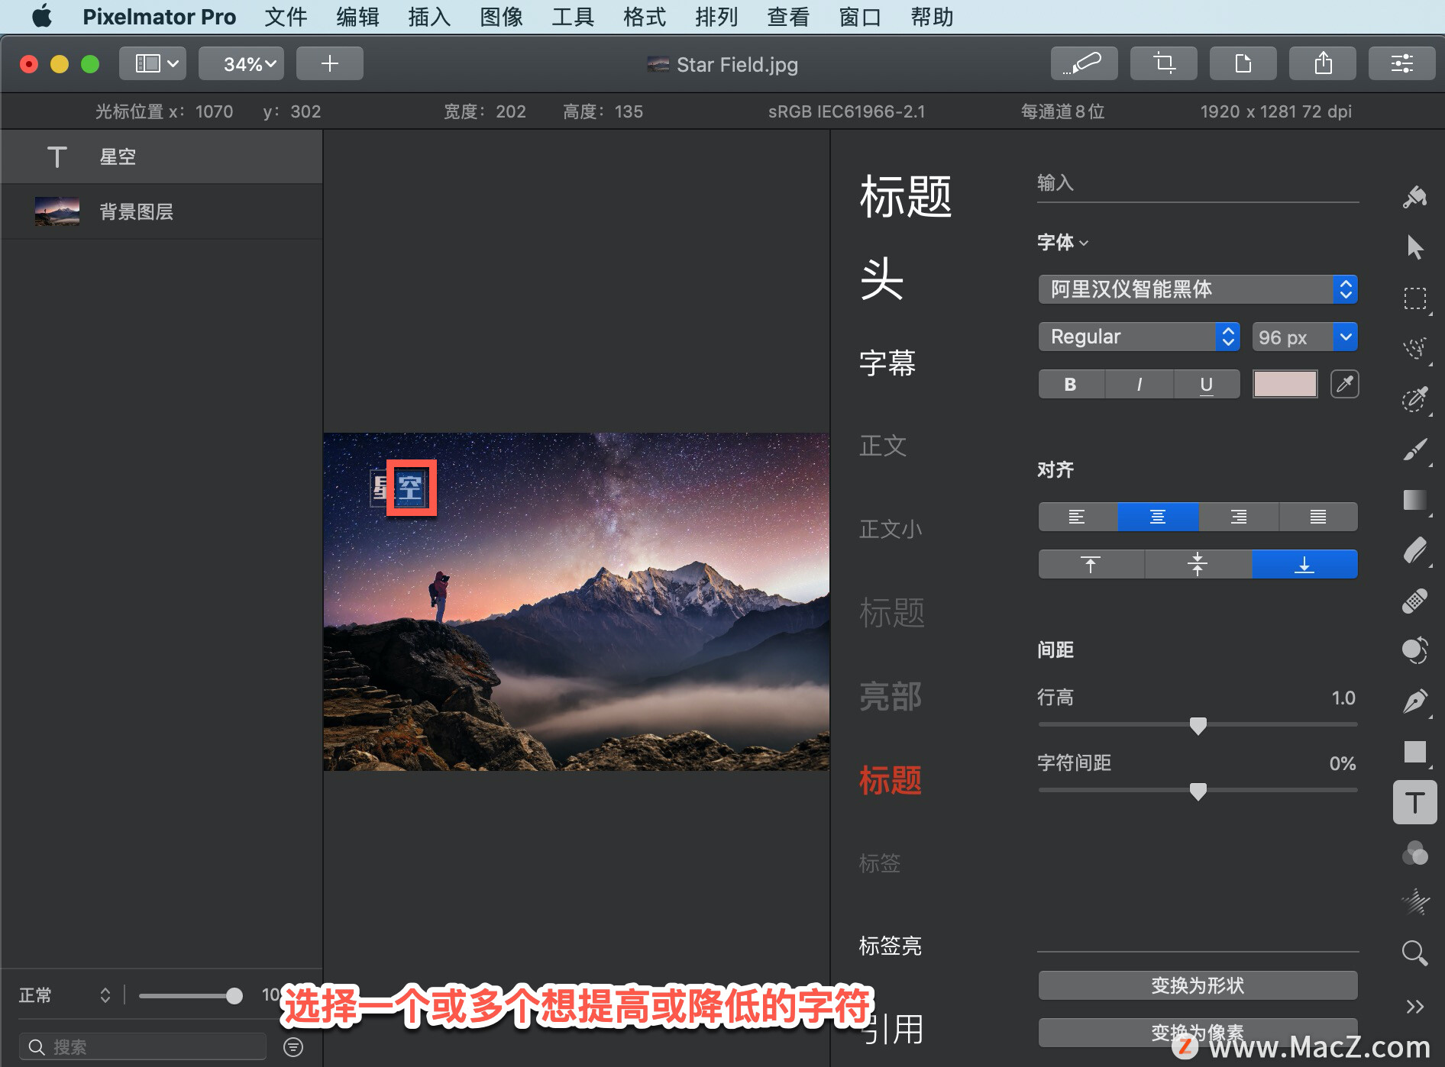Select the Pen tool
1445x1067 pixels.
pos(1414,701)
